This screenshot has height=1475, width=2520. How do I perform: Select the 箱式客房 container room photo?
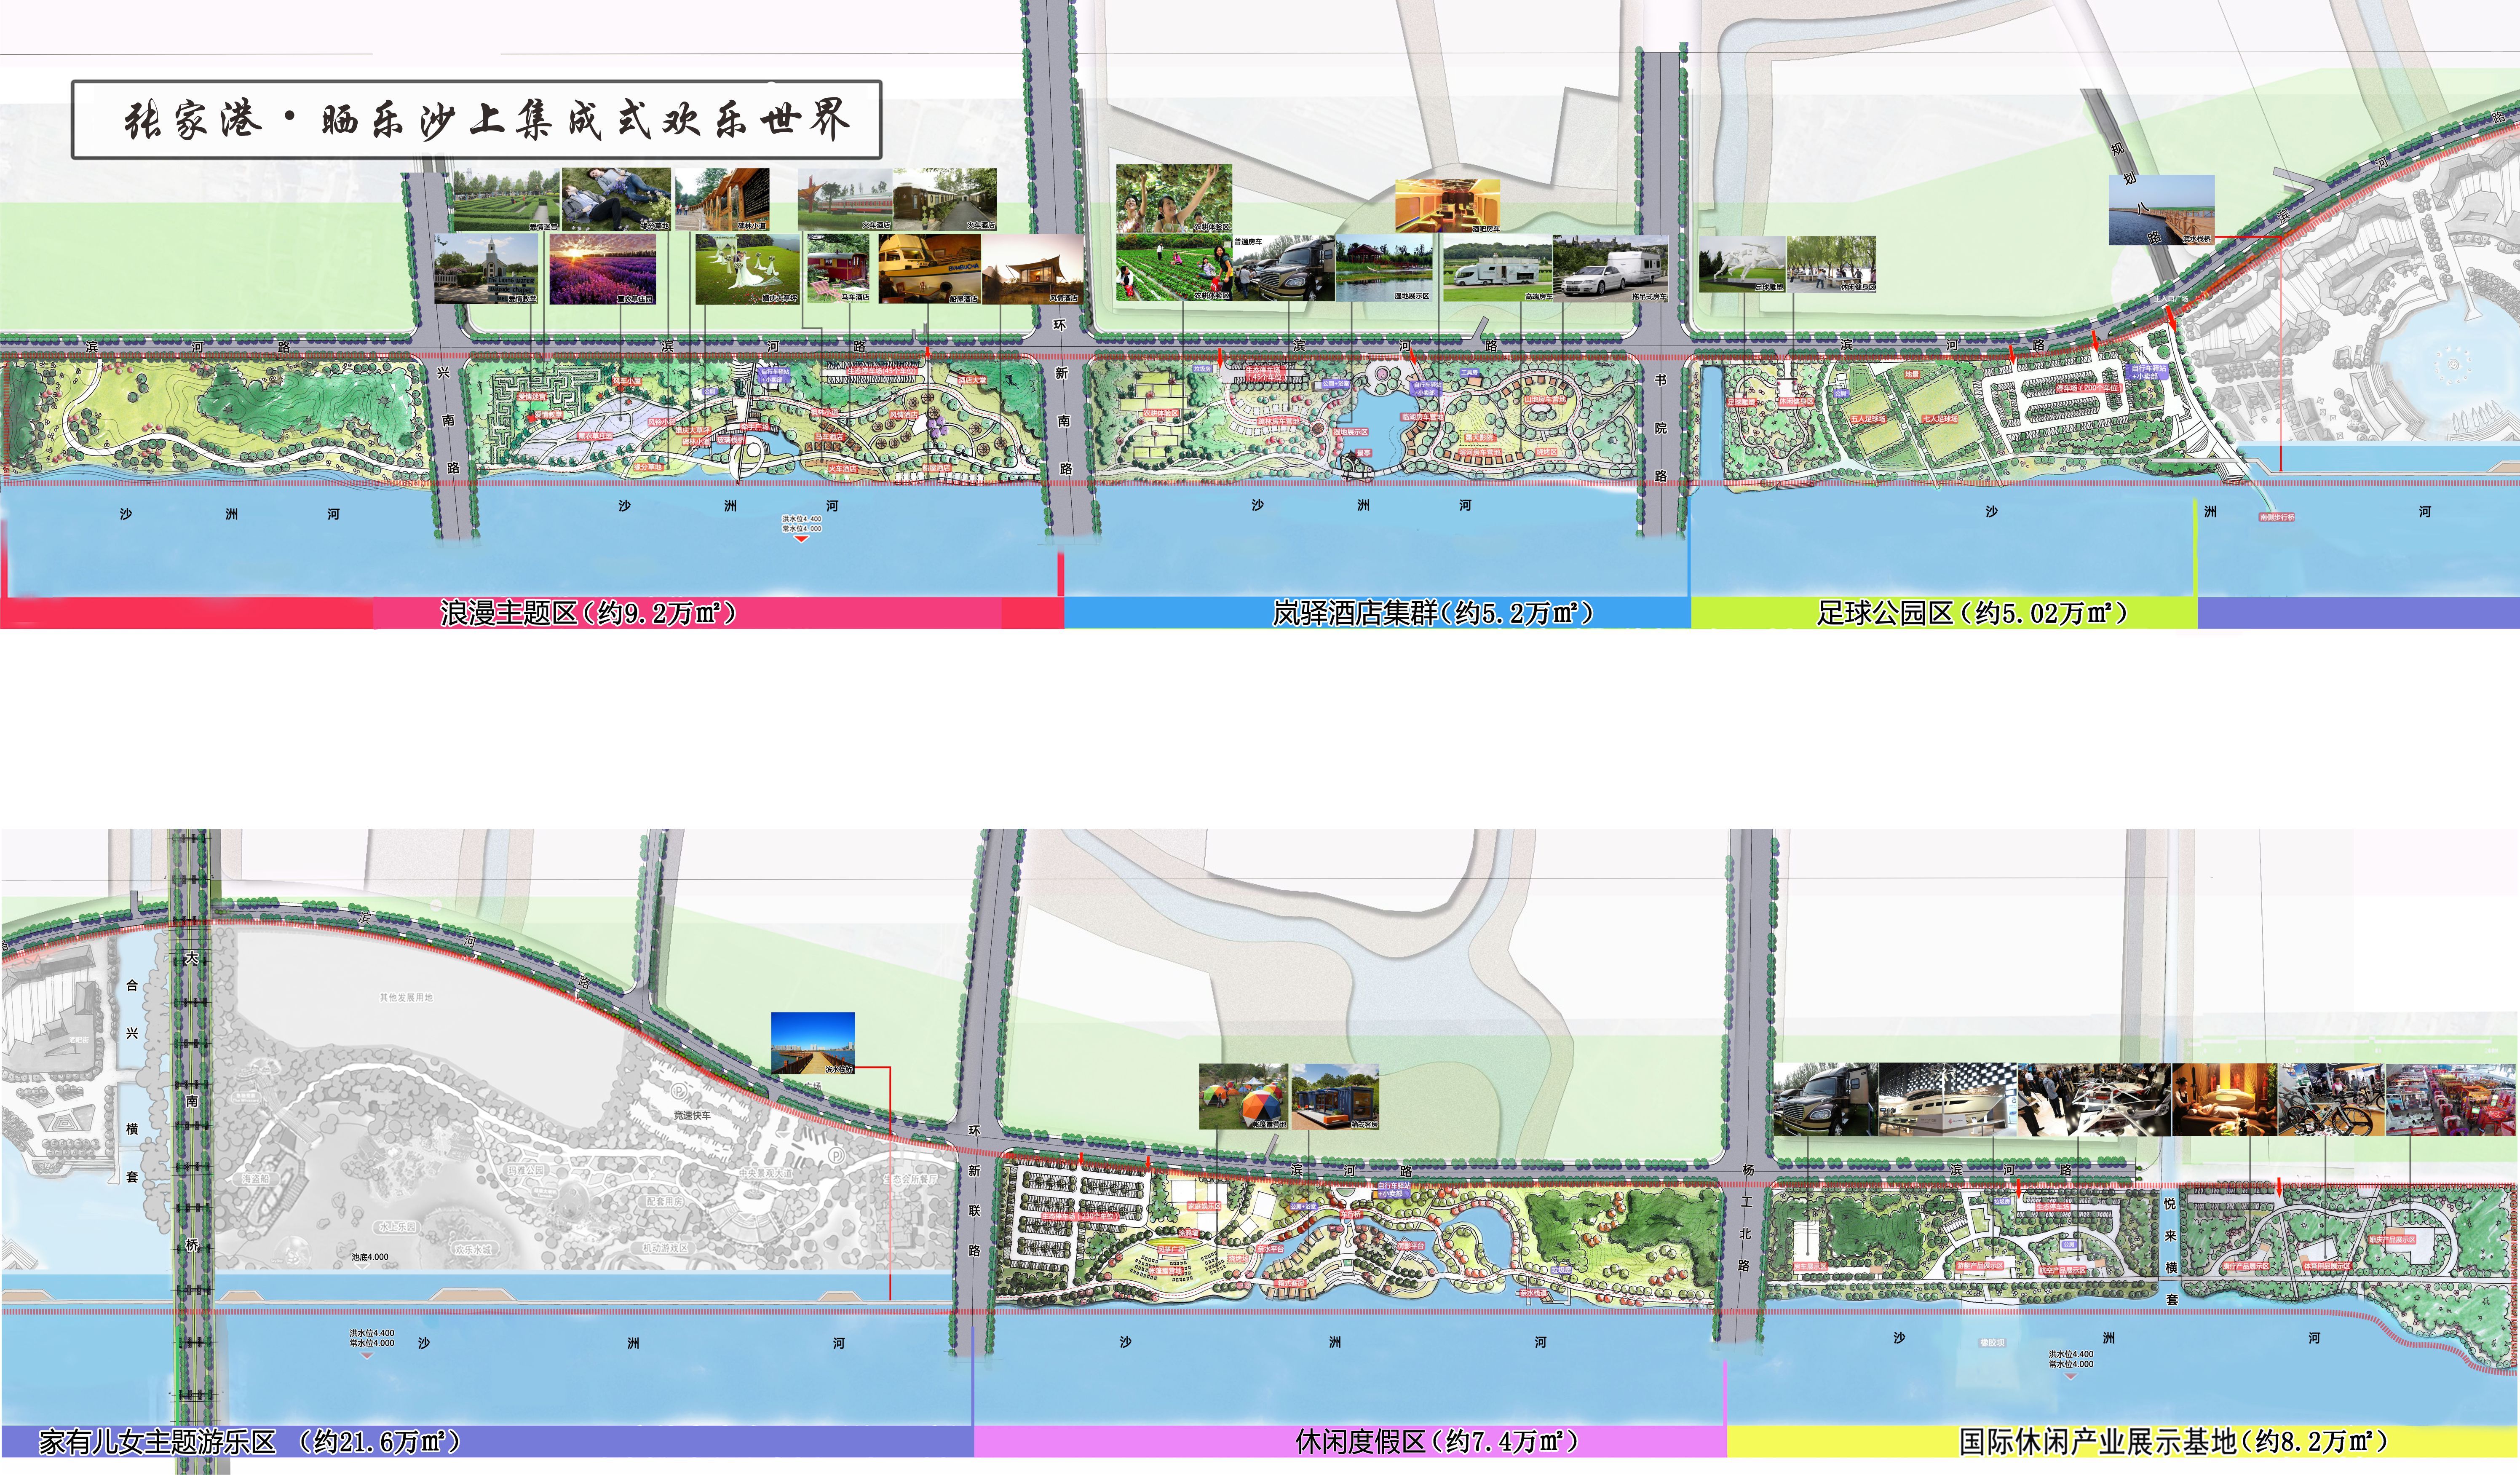point(1335,1097)
